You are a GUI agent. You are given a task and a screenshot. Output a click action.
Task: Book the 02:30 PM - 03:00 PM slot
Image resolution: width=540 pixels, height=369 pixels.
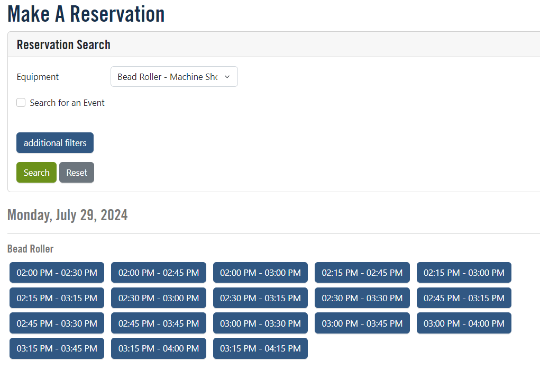(159, 298)
